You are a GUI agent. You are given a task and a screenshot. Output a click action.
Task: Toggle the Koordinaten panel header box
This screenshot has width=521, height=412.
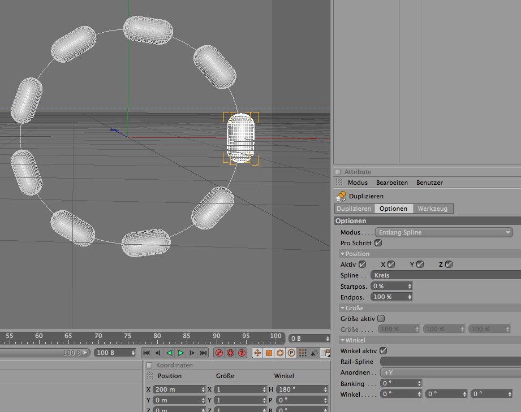pos(149,365)
